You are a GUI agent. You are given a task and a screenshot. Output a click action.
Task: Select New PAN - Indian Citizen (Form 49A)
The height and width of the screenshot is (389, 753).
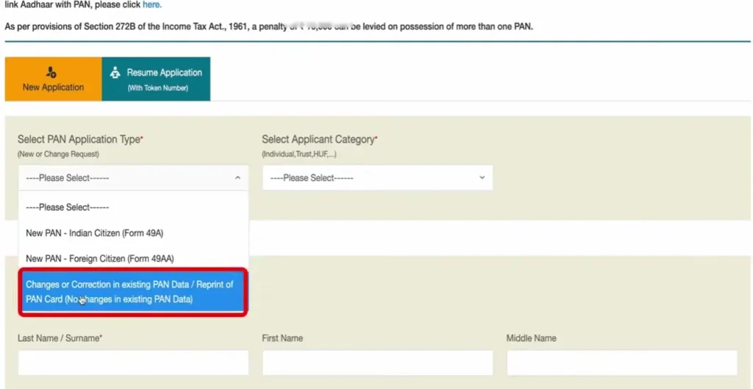[x=94, y=233]
